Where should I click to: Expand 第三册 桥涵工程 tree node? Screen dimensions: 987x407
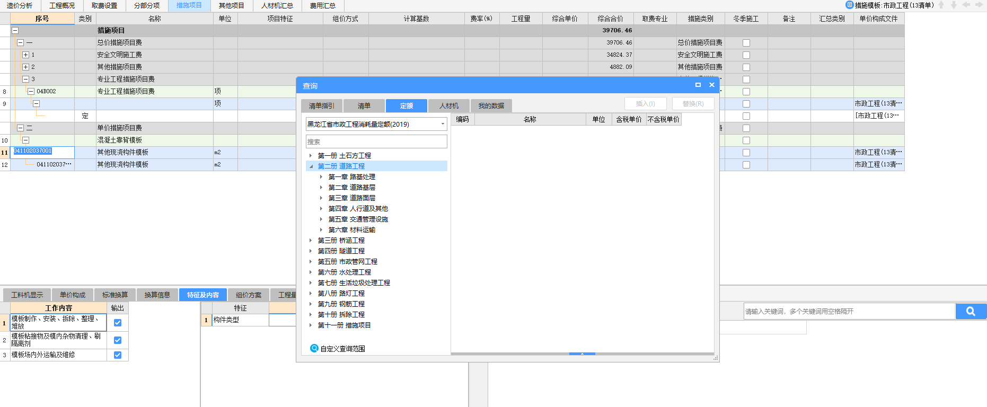(x=311, y=241)
